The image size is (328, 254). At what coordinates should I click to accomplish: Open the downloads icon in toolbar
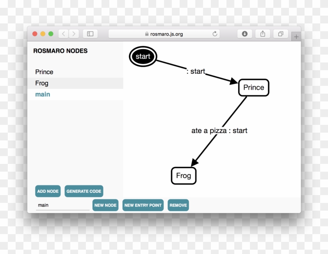[x=245, y=34]
